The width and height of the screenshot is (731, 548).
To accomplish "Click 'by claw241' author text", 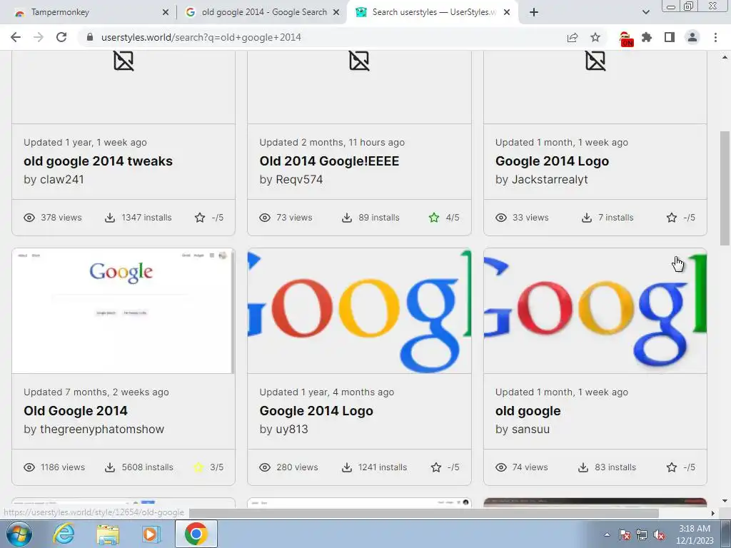I will click(54, 179).
